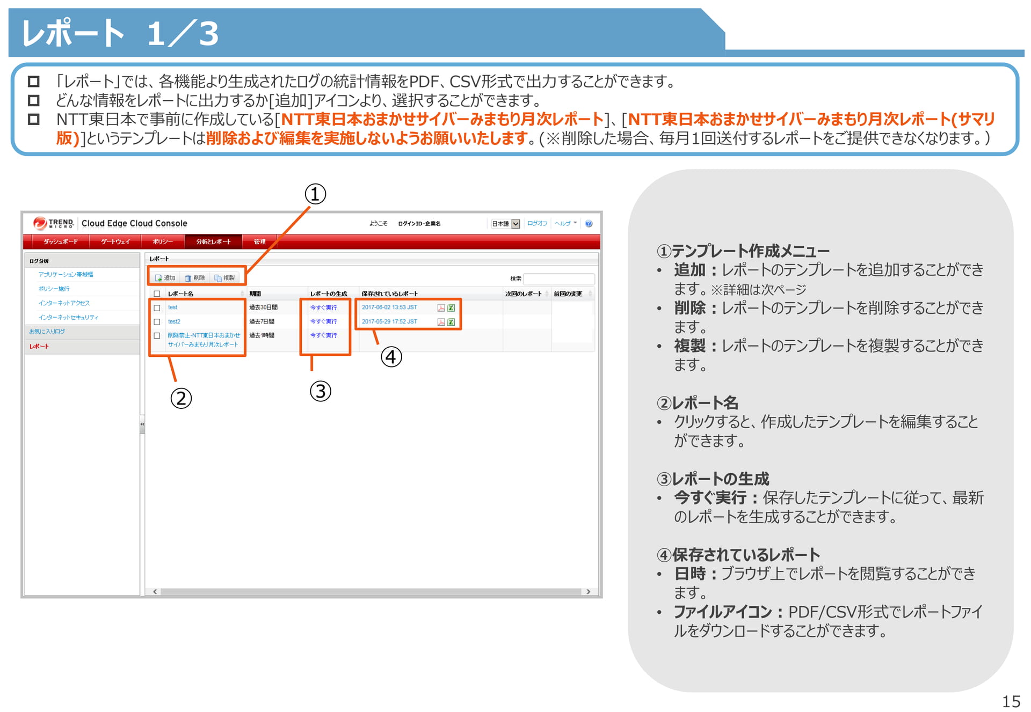The image size is (1031, 712).
Task: Run 今すぐ実行 for the test report
Action: (324, 307)
